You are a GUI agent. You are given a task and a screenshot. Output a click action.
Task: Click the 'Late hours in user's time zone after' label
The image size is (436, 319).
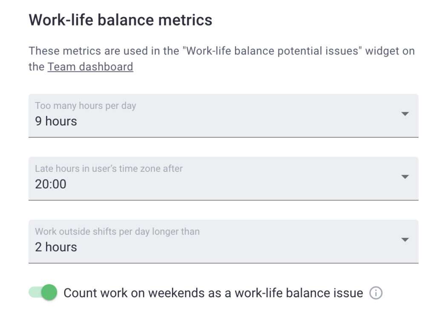108,168
